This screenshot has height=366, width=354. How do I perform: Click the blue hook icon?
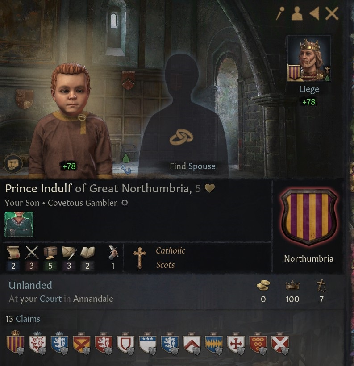(125, 169)
